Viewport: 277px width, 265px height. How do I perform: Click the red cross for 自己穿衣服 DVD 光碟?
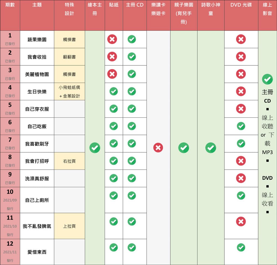[241, 109]
